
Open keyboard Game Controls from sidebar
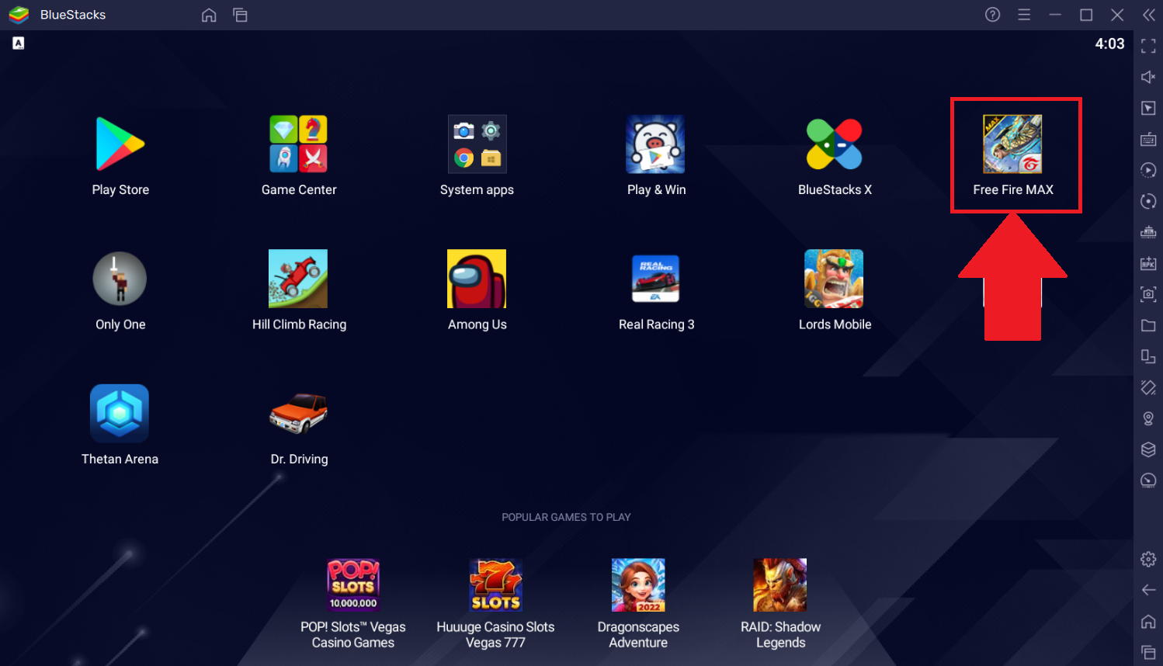point(1148,139)
